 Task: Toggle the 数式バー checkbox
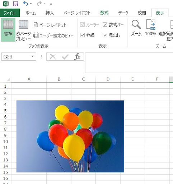coord(105,24)
